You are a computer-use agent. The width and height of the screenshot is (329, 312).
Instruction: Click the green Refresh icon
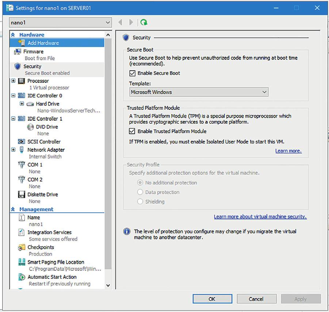click(x=144, y=22)
